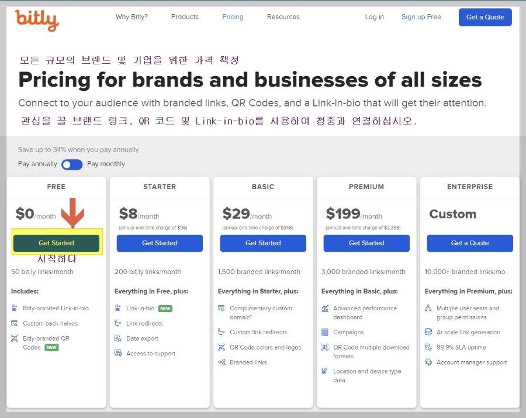Click the STARTER plan heading

pyautogui.click(x=160, y=187)
